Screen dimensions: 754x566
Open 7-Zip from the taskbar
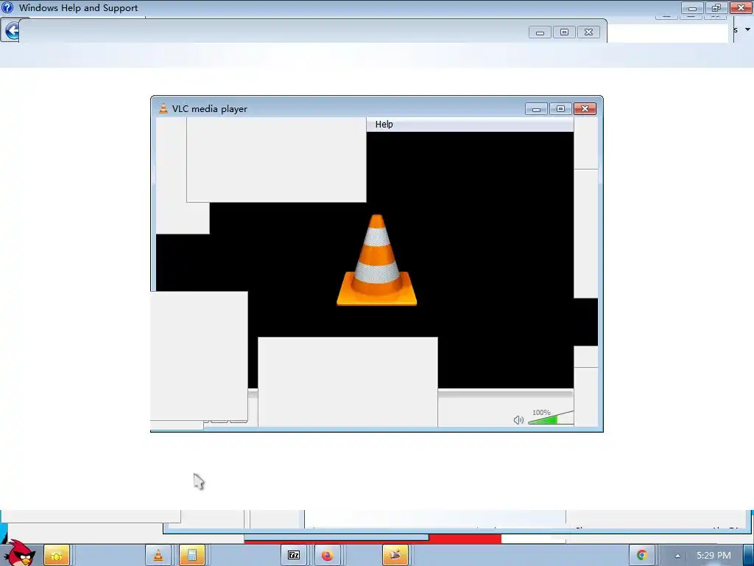[x=293, y=556]
